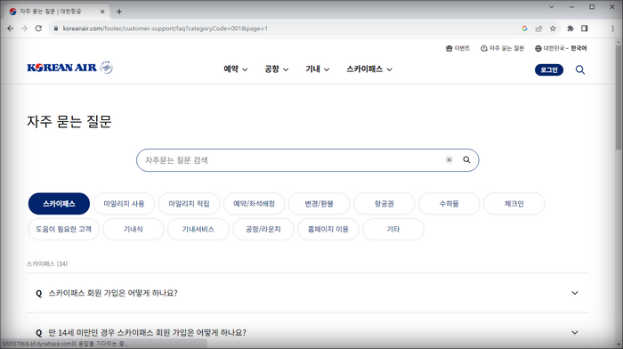623x349 pixels.
Task: Click the 로그인 button
Action: 549,70
